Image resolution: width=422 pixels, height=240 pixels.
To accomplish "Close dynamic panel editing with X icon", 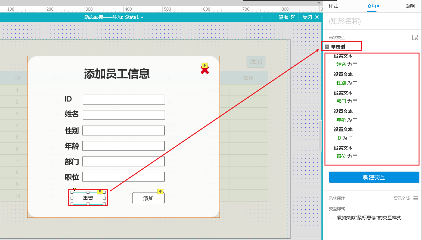I will tap(317, 17).
